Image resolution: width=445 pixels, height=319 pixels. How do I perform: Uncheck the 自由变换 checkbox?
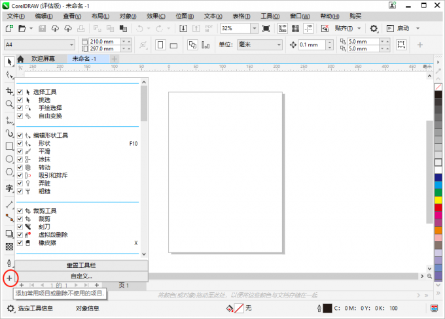(20, 116)
